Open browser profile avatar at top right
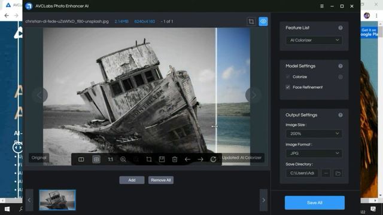 click(367, 16)
